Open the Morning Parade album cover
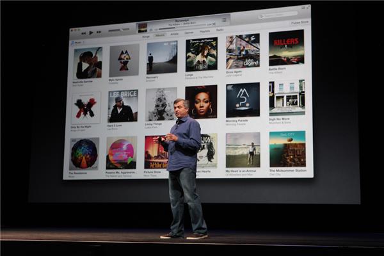 (243, 100)
